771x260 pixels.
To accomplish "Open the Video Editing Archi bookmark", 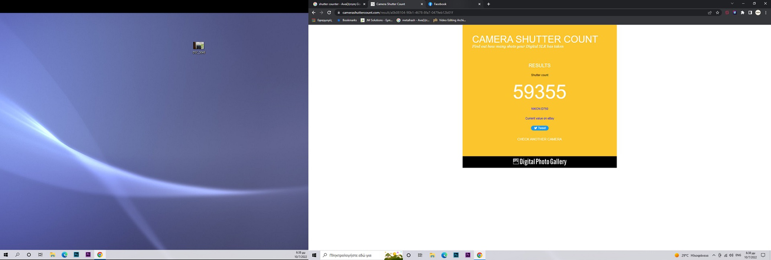I will click(449, 20).
